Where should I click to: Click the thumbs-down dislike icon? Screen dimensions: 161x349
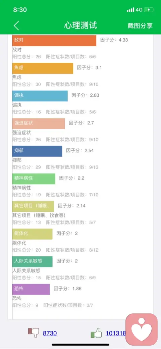(x=34, y=333)
